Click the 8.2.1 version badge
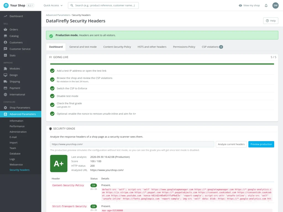Viewport: 283px width, 212px height. (x=30, y=6)
